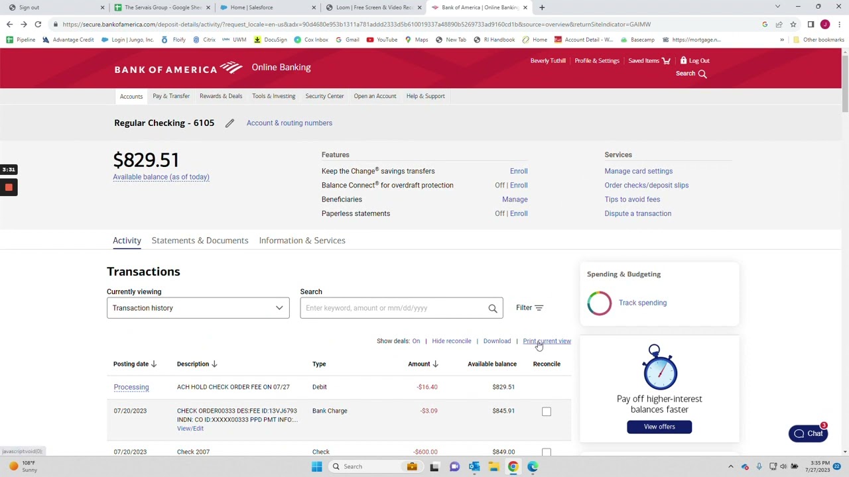Screen dimensions: 849x477
Task: Stop the Loom recording button
Action: [9, 187]
